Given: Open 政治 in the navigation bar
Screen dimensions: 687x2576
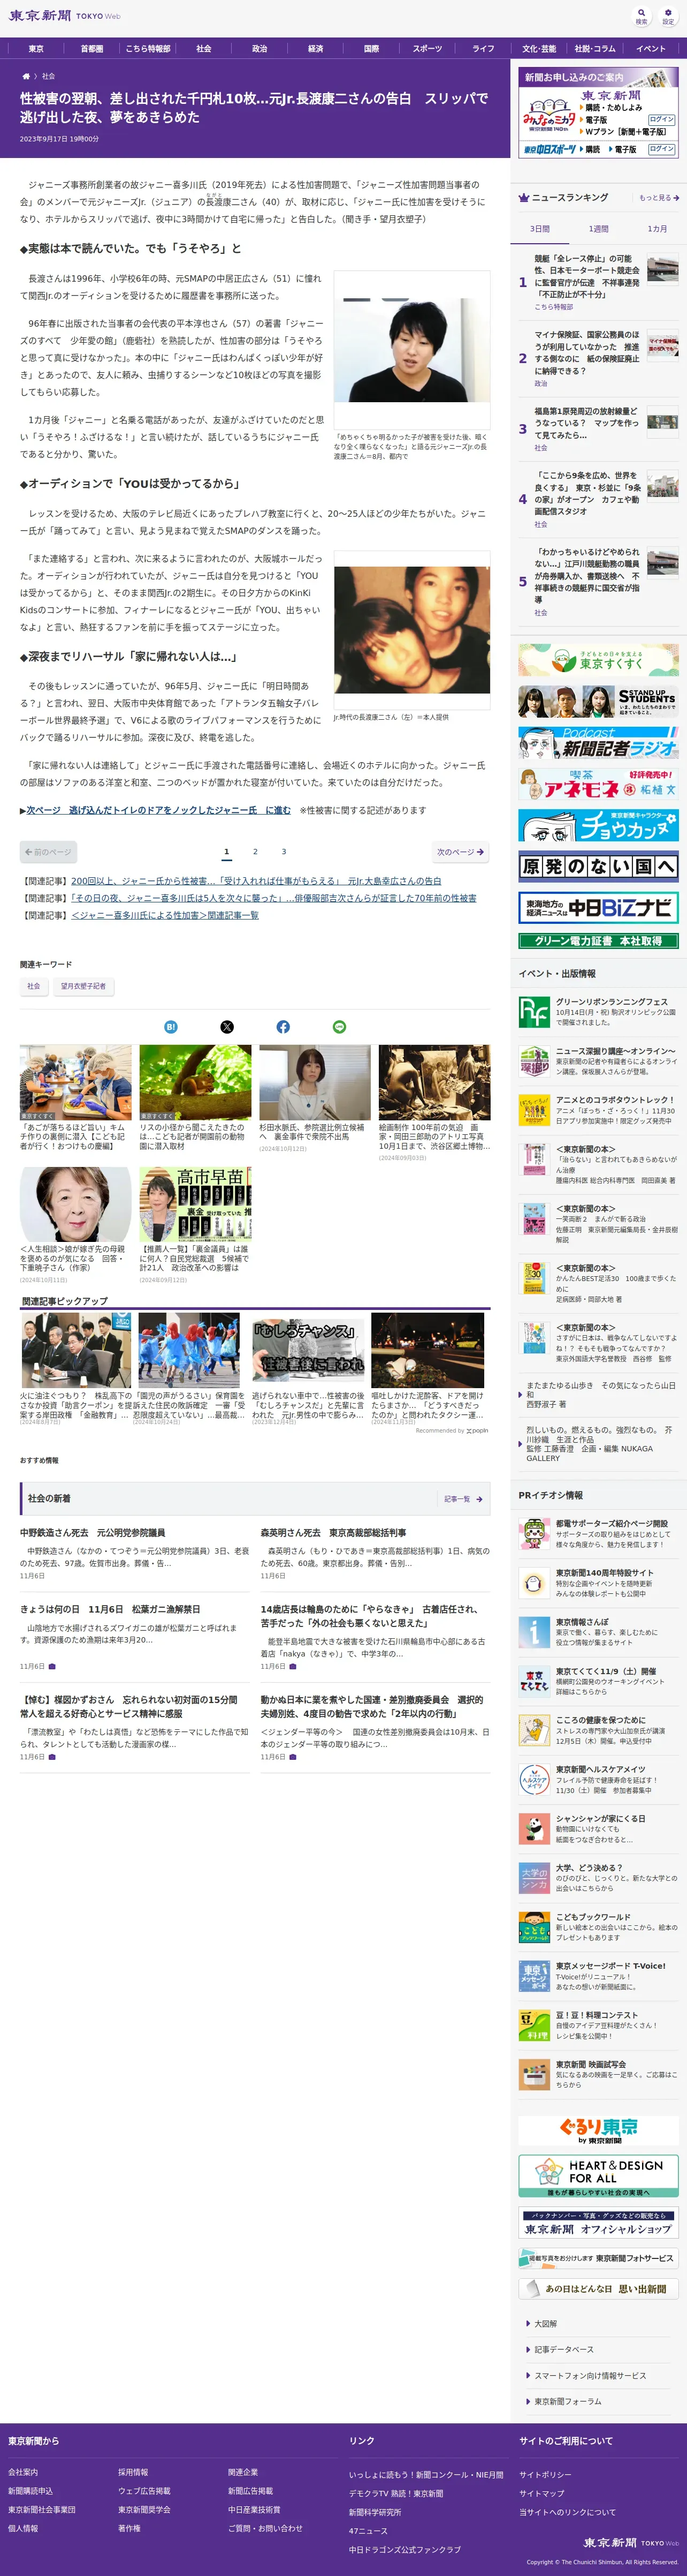Looking at the screenshot, I should pyautogui.click(x=259, y=49).
